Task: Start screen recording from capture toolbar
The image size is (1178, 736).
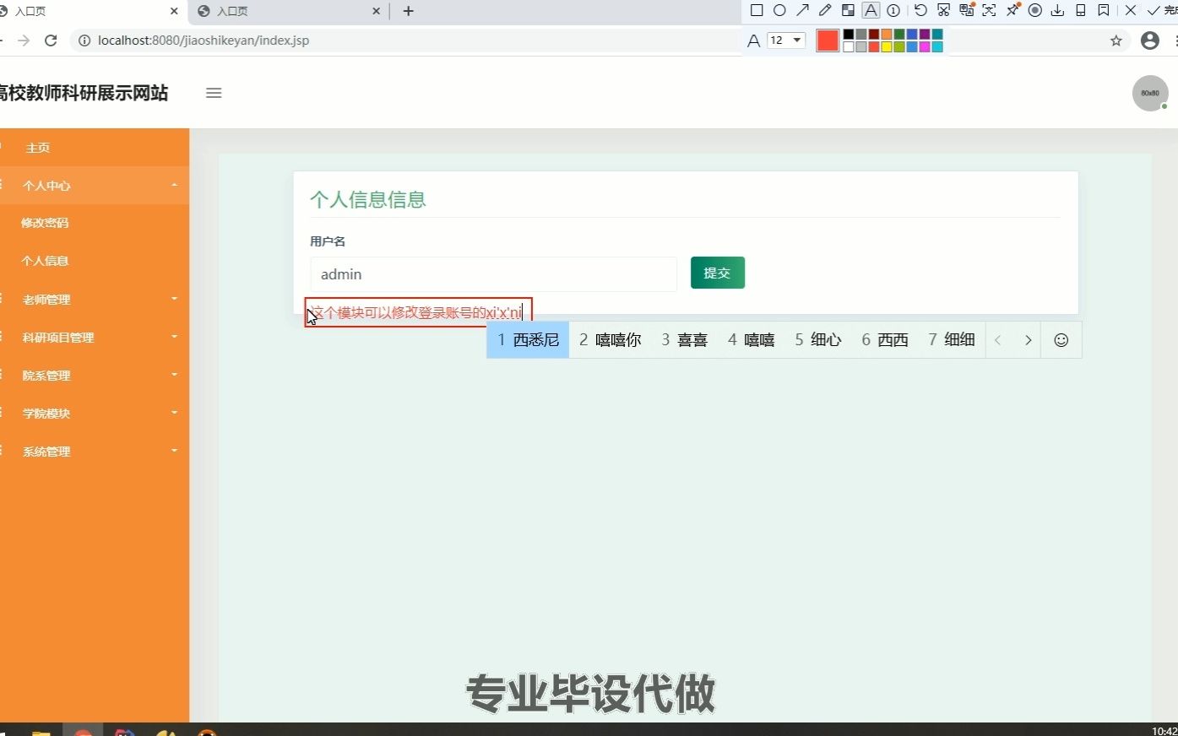Action: [1034, 11]
